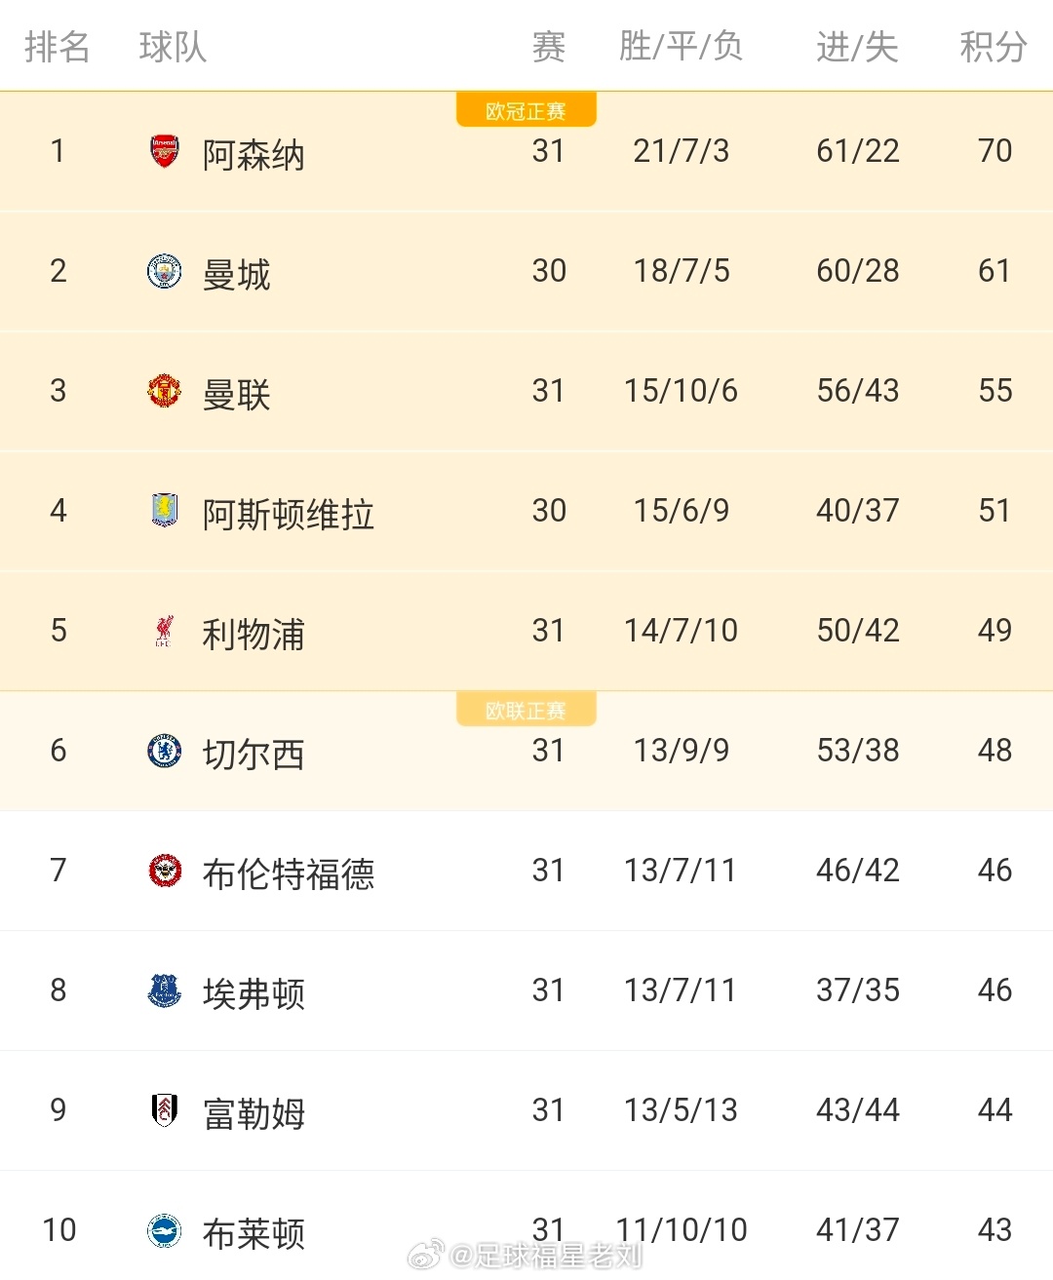This screenshot has width=1053, height=1280.
Task: Click the Liverpool crest icon
Action: click(x=165, y=631)
